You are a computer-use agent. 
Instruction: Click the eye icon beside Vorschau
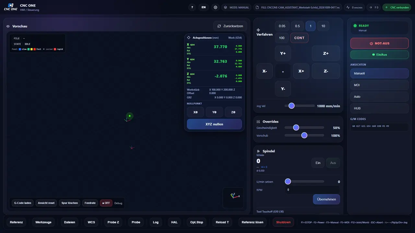tap(8, 26)
